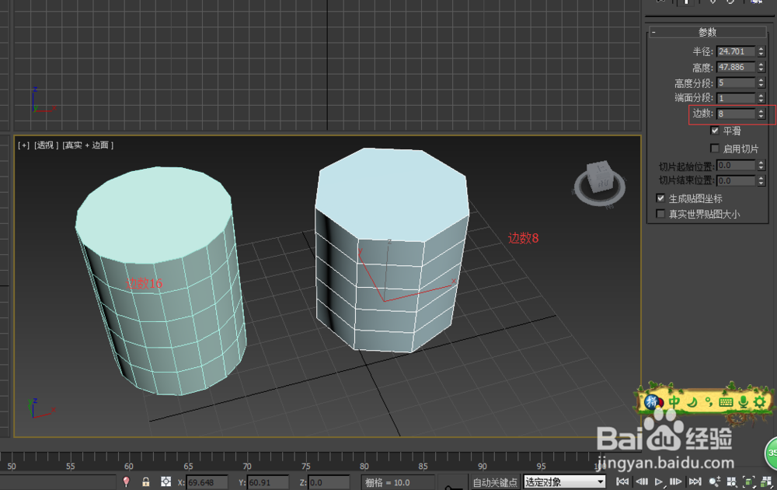Toggle the selection lock icon
The height and width of the screenshot is (490, 777).
146,481
